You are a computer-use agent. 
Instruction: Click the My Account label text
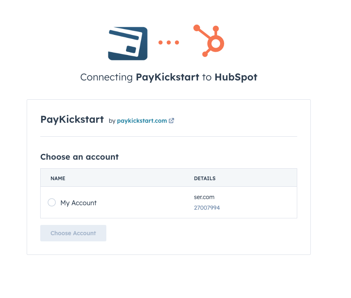(78, 203)
